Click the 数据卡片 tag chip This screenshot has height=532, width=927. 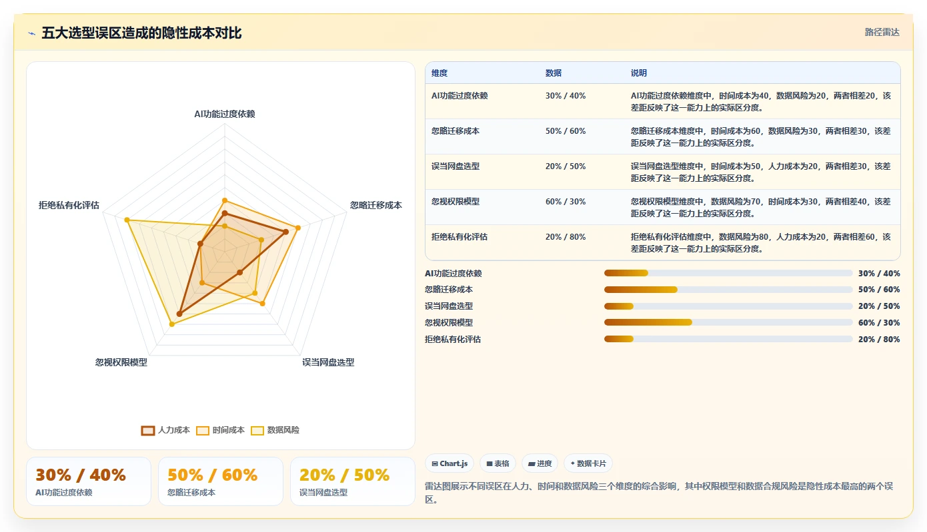click(x=588, y=463)
